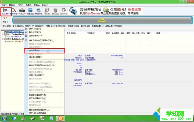Click the DiskGenius orange taskbar icon
Viewport: 194px width, 122px height.
click(61, 119)
